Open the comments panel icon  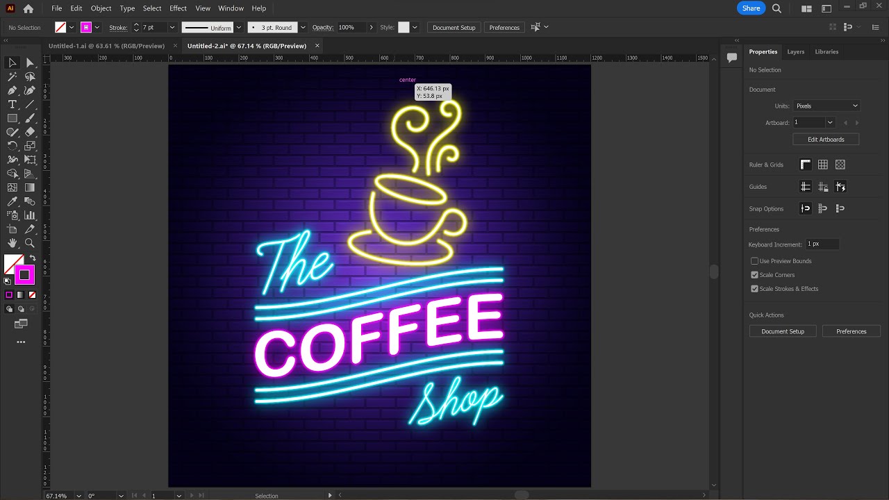coord(732,58)
